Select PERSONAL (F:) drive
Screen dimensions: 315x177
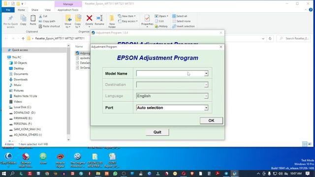[23, 123]
